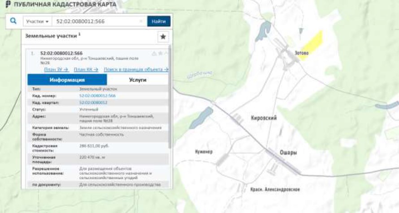
Task: Click the pin icon in the result row
Action: coord(154,53)
